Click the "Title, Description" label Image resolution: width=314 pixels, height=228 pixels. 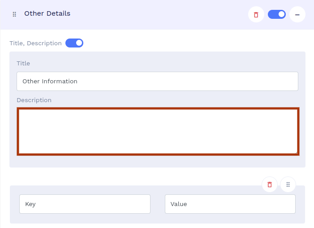[x=35, y=43]
